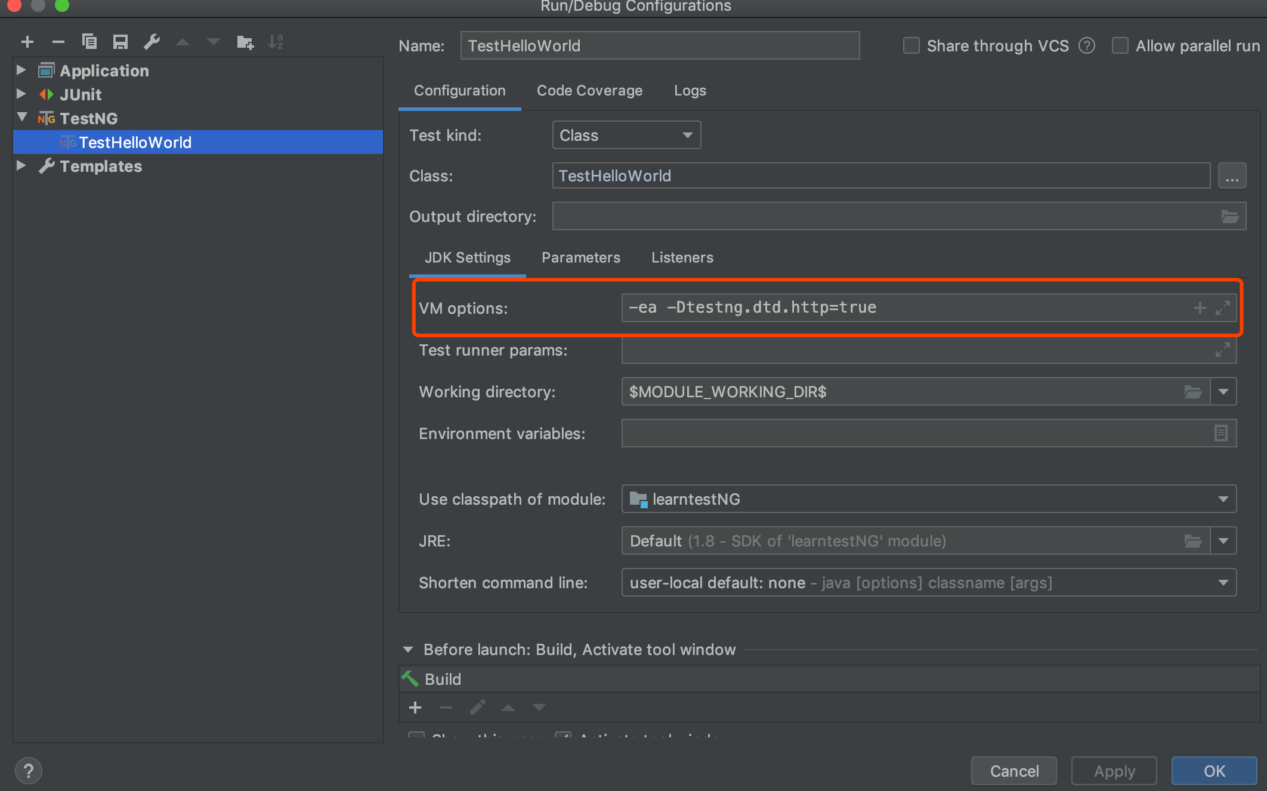The image size is (1267, 791).
Task: Click the OK button
Action: coord(1214,771)
